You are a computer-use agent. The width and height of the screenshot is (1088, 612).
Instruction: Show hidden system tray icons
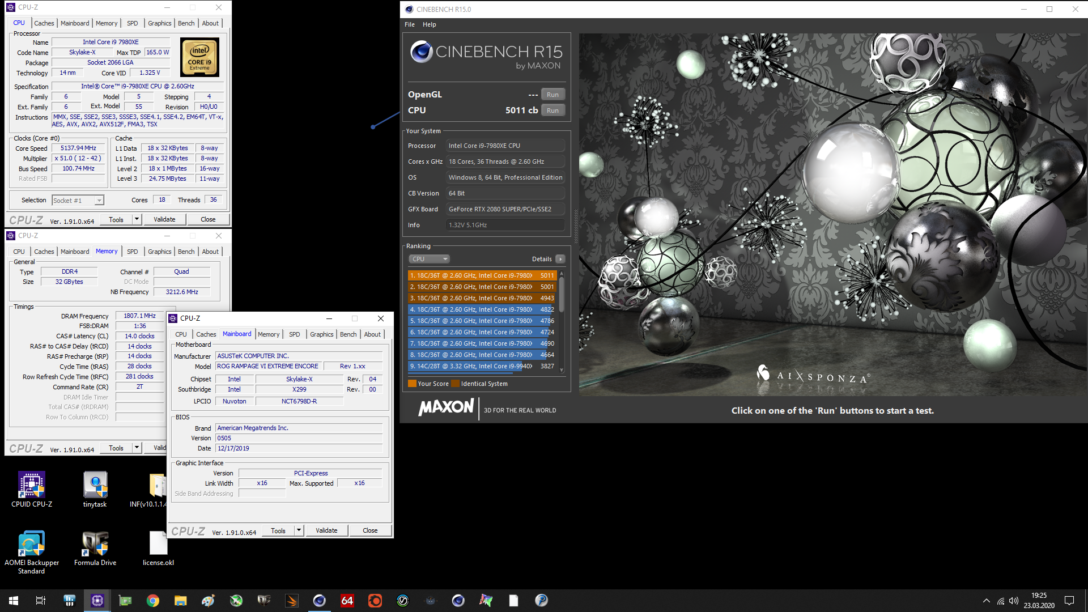coord(987,601)
